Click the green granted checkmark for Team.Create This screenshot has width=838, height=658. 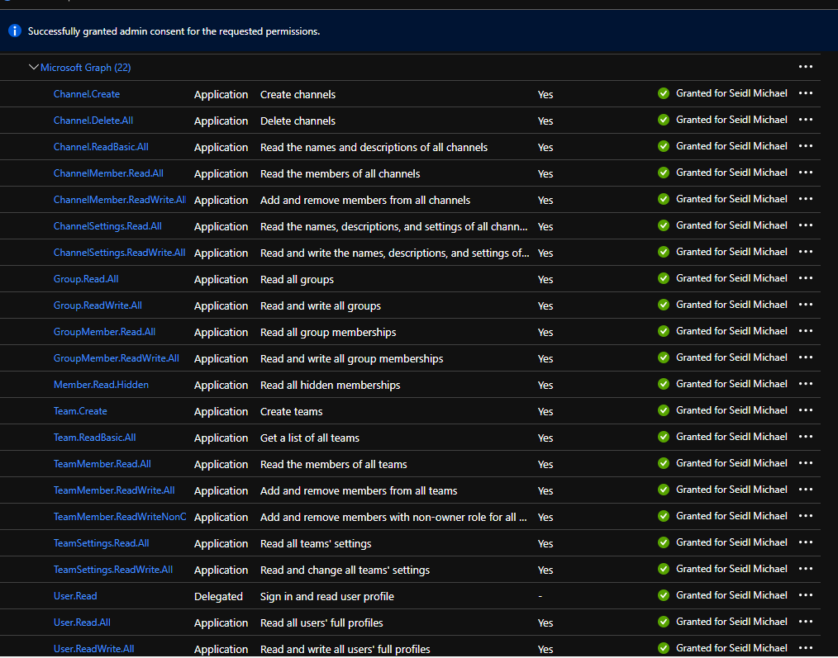point(664,410)
